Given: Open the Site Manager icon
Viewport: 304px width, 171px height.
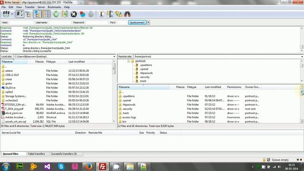Looking at the screenshot, I should pyautogui.click(x=6, y=14).
